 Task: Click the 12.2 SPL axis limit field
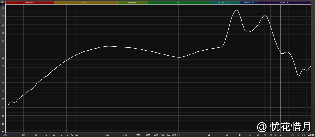2,5
